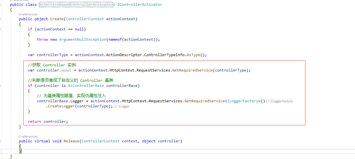Open '0 references' above the Create method

point(28,14)
